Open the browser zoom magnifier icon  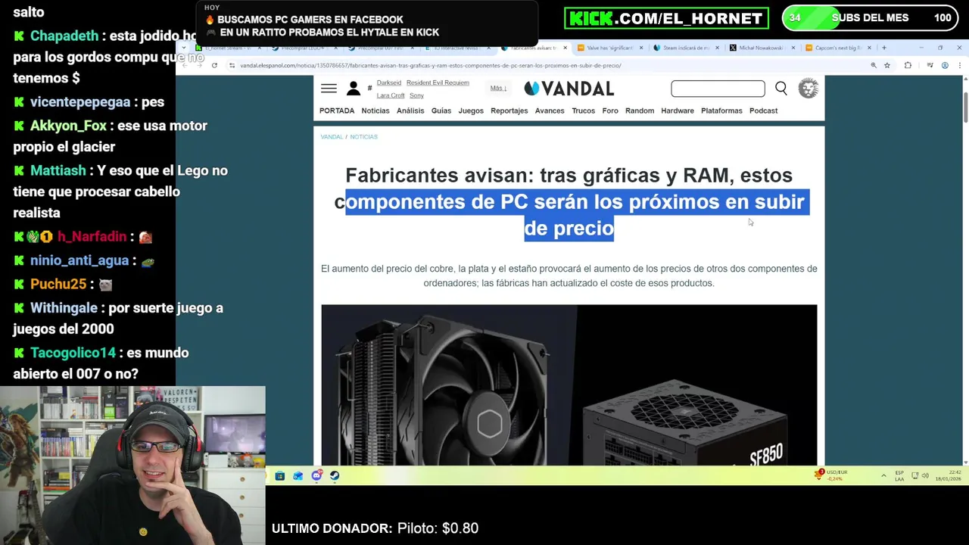click(874, 65)
